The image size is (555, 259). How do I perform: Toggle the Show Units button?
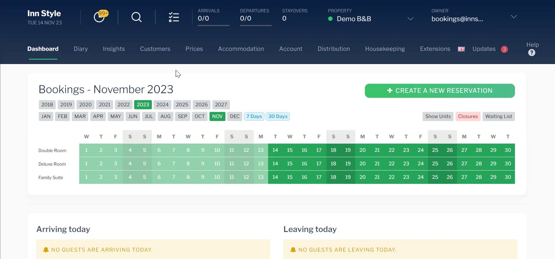[x=438, y=117]
